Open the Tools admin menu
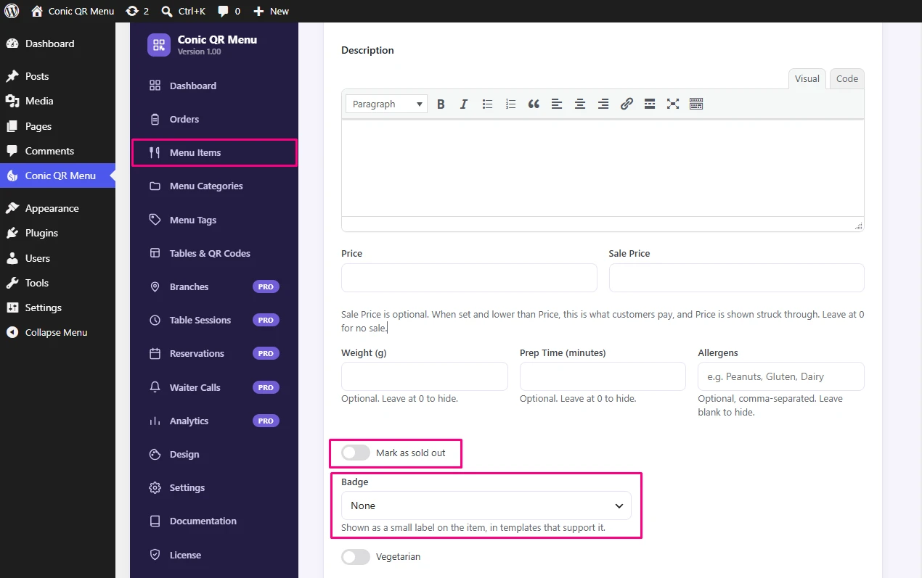Screen dimensions: 922x578 (x=57, y=283)
